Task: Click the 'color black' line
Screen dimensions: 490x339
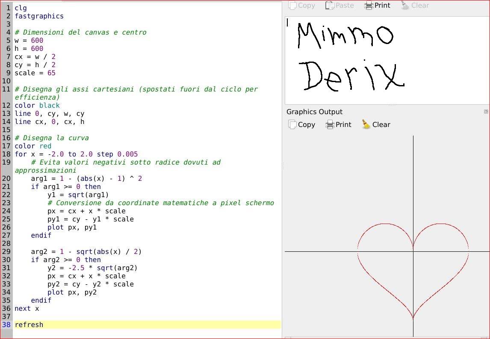Action: coord(37,106)
